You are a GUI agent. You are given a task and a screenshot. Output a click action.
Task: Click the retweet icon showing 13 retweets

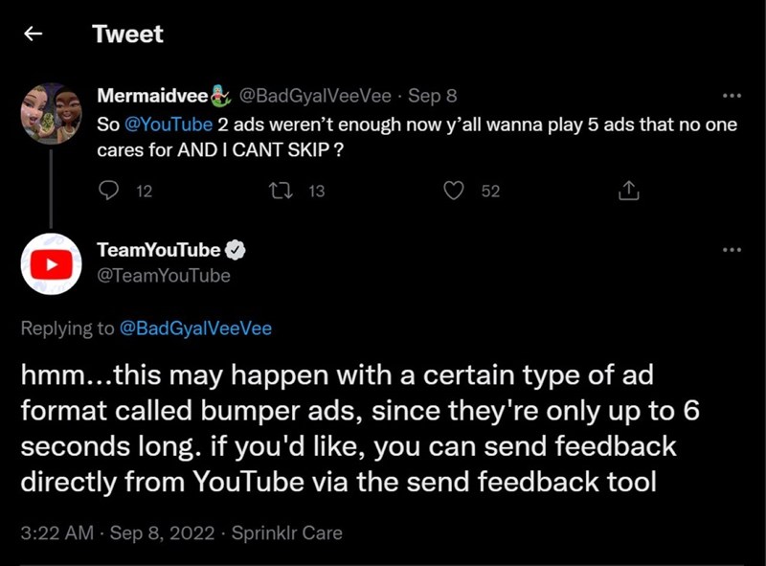[x=279, y=191]
